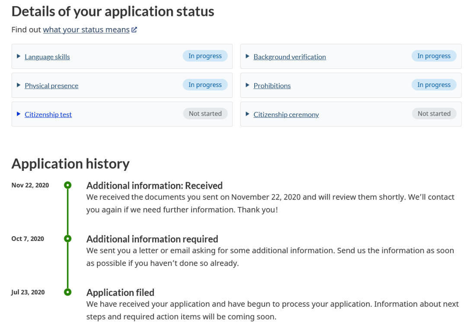Expand the Citizenship ceremony disclosure triangle
467x324 pixels.
(247, 114)
